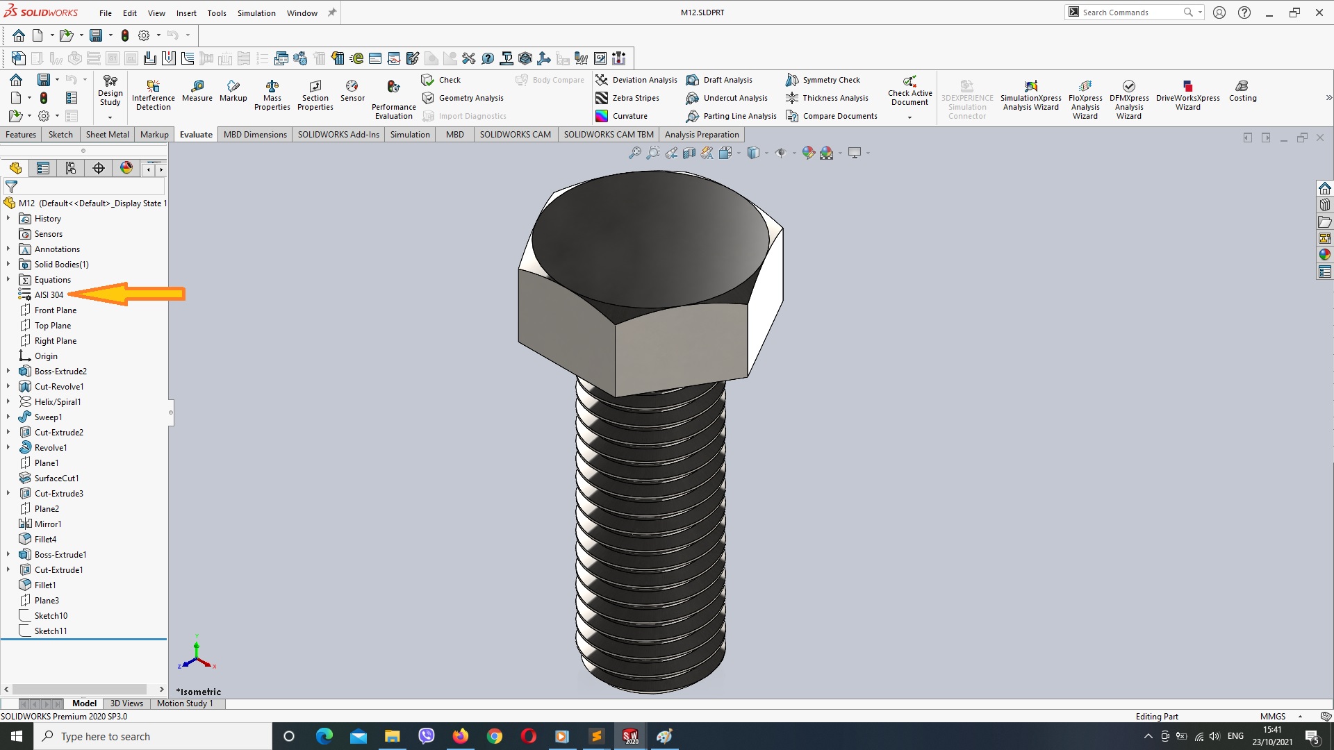
Task: Open Section Properties
Action: click(x=315, y=94)
